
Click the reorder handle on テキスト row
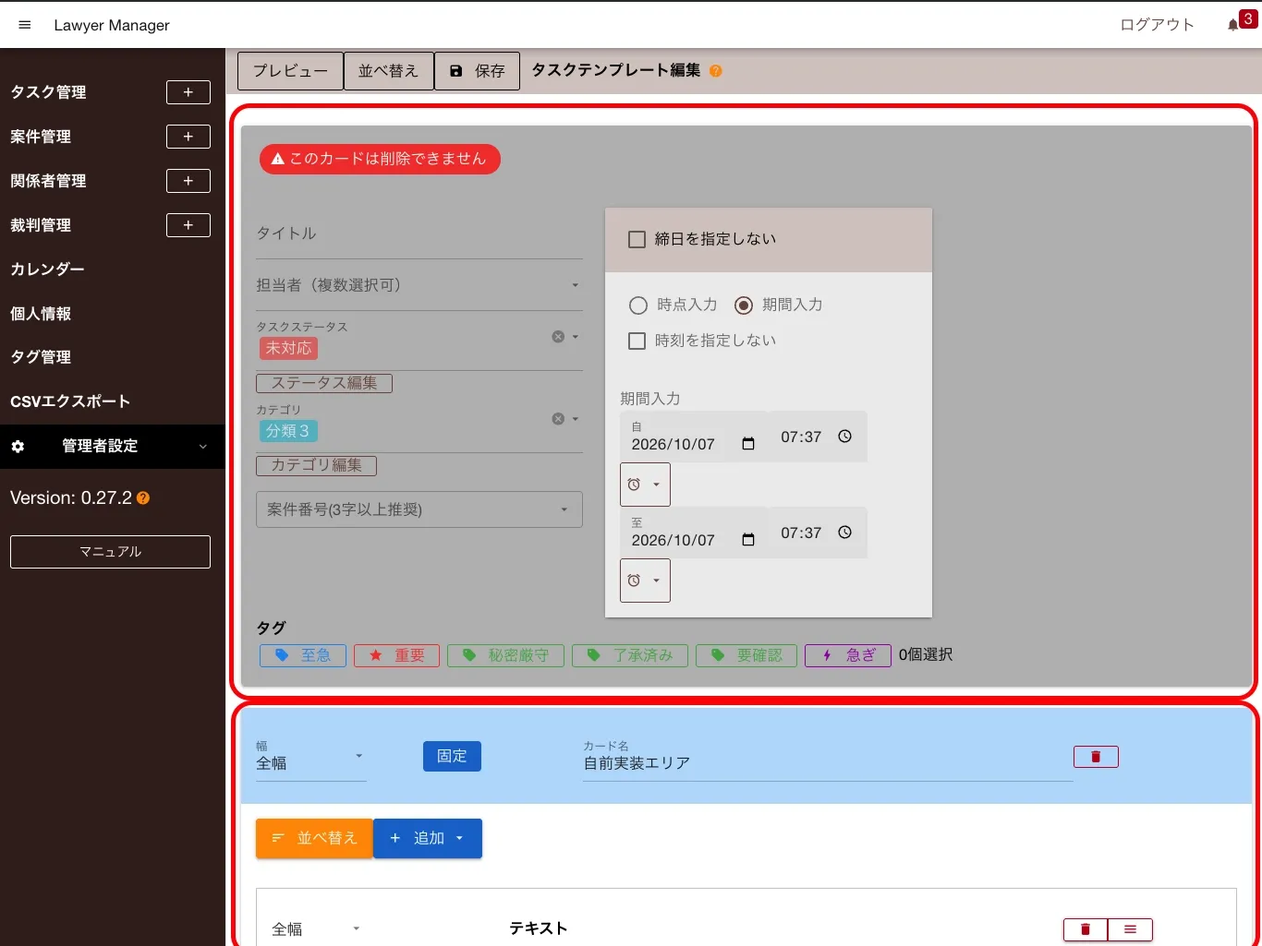tap(1130, 929)
